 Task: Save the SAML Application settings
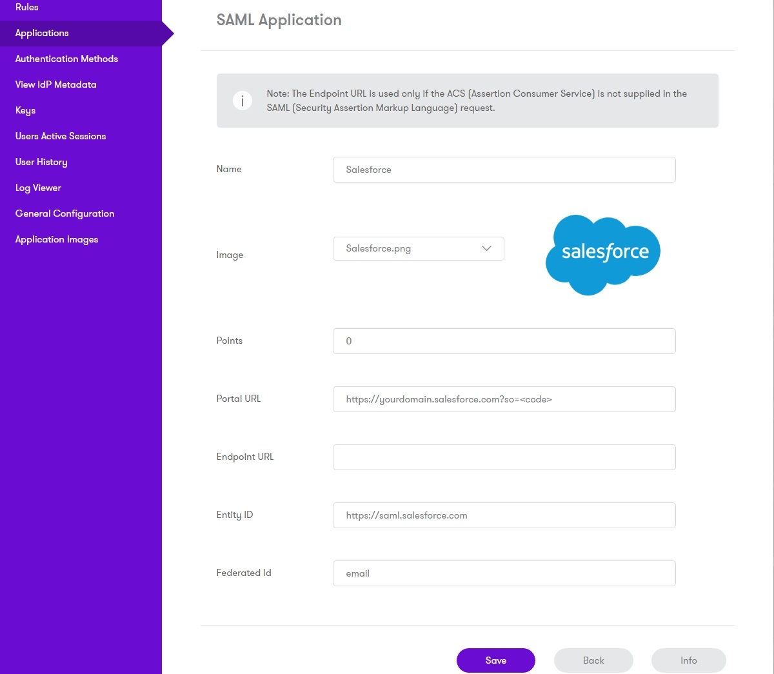pos(495,660)
